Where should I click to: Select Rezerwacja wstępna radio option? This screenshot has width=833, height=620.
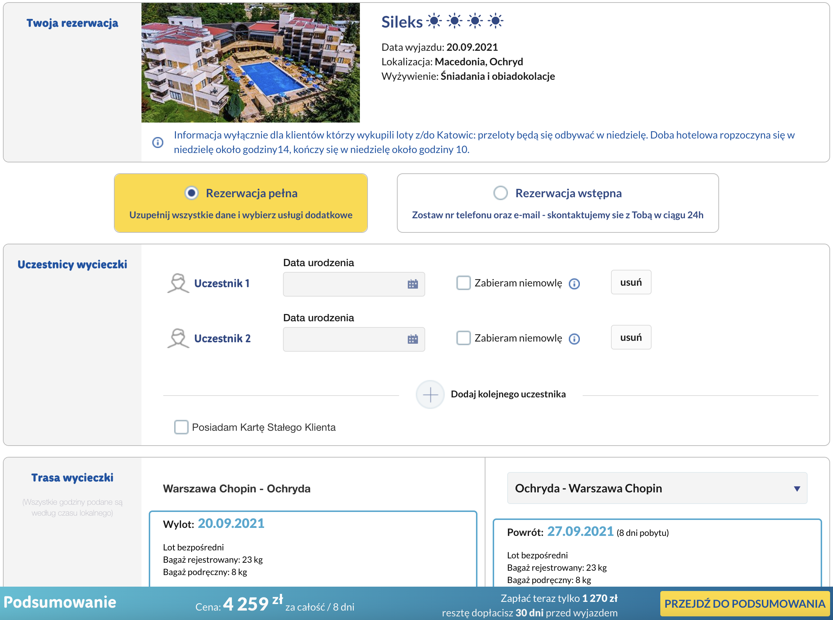(500, 193)
